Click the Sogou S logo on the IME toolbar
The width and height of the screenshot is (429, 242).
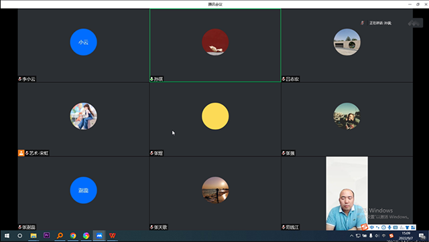tap(364, 227)
